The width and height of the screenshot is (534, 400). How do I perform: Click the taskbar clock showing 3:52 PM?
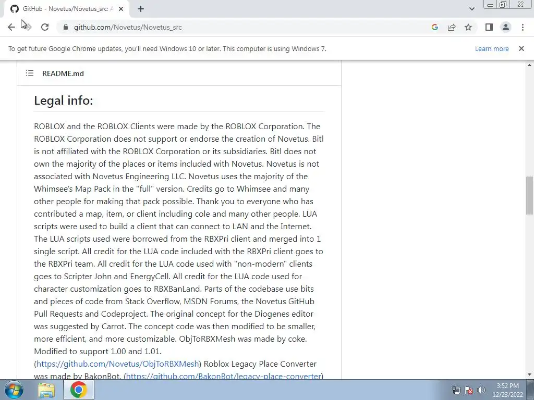coord(507,390)
